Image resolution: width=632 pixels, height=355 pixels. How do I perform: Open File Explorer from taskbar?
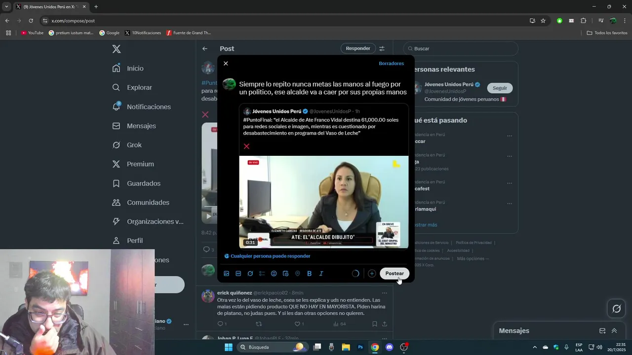click(x=346, y=347)
